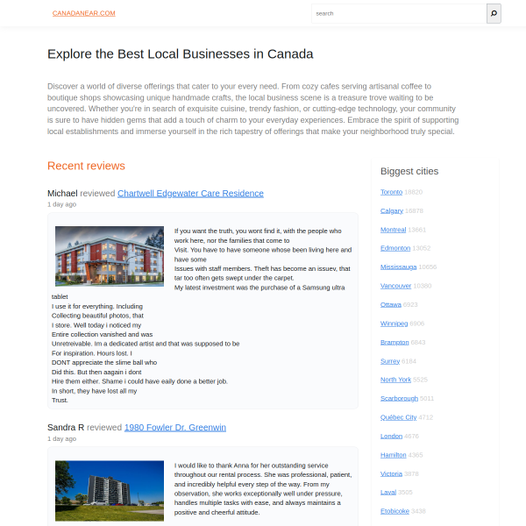The image size is (526, 526).
Task: Open the London city link
Action: (x=391, y=436)
